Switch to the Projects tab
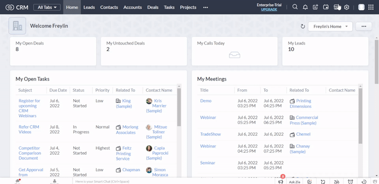 click(188, 7)
